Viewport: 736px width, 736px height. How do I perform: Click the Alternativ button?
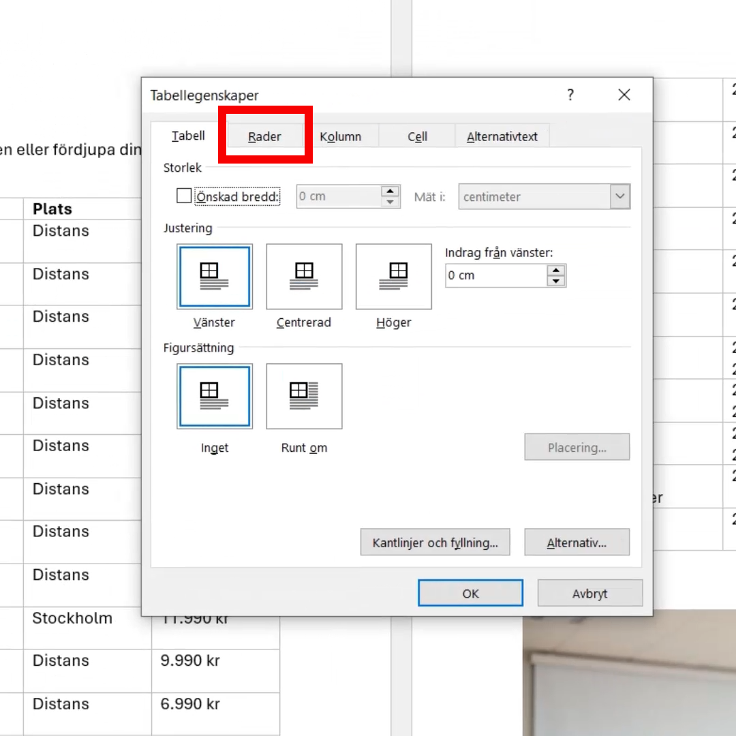577,542
